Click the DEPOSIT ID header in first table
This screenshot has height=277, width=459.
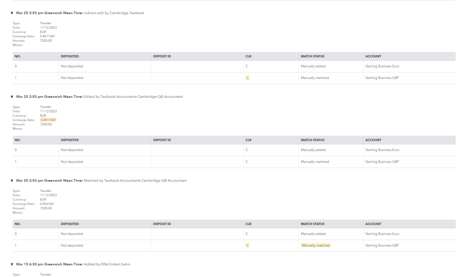(x=162, y=56)
